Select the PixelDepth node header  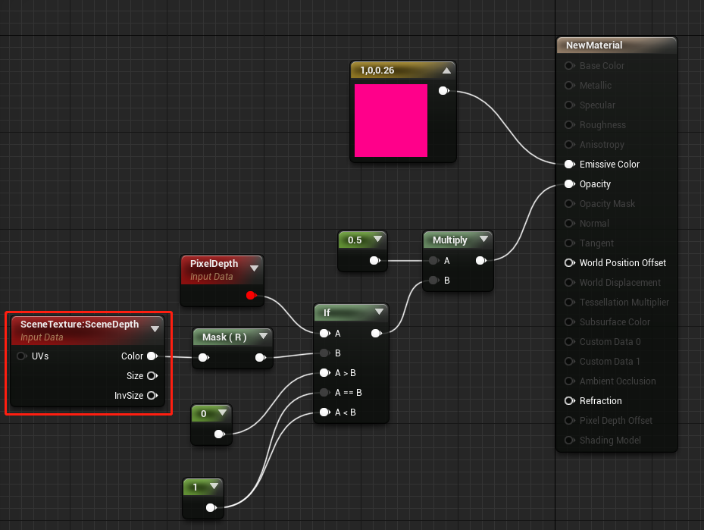[x=214, y=263]
